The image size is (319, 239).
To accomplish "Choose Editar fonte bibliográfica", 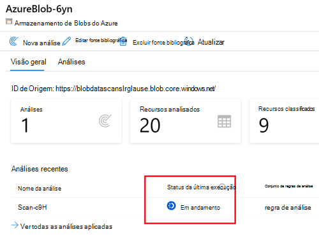I will point(101,40).
